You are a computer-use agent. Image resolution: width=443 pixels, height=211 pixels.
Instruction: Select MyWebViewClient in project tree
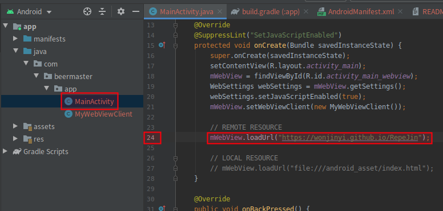click(x=72, y=114)
